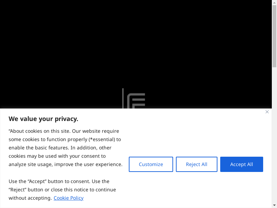277x208 pixels.
Task: Open the Cookie Policy link
Action: click(69, 198)
